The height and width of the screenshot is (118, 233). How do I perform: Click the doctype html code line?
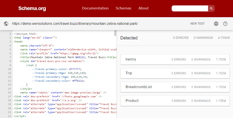coord(25,34)
